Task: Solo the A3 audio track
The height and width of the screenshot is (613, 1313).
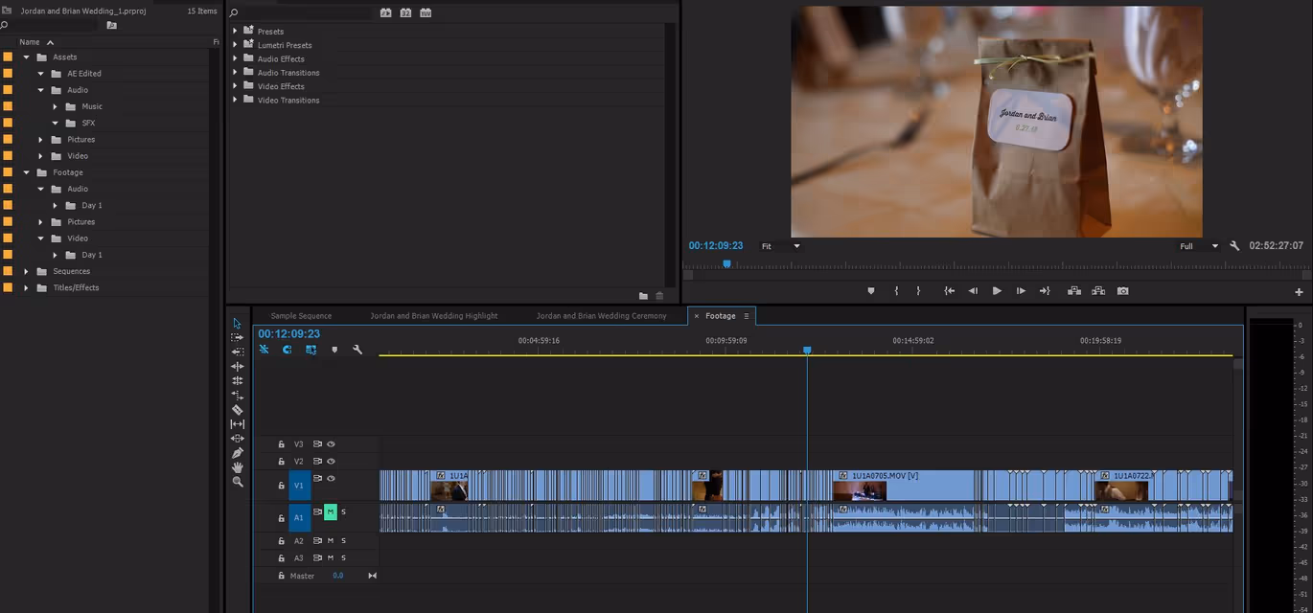Action: [x=343, y=557]
